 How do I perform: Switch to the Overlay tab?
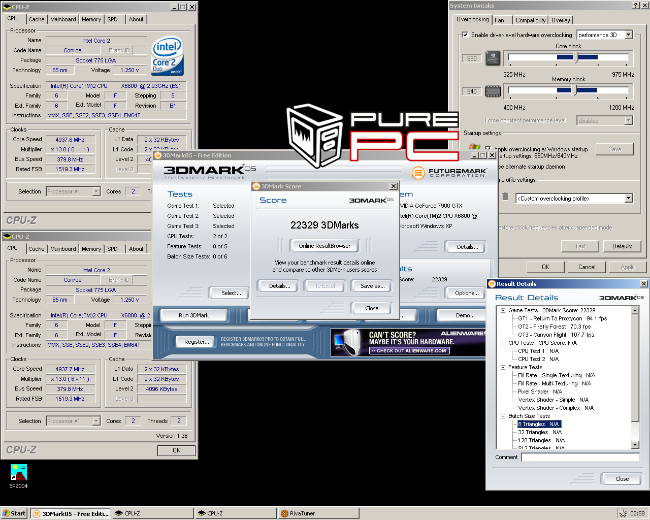561,20
